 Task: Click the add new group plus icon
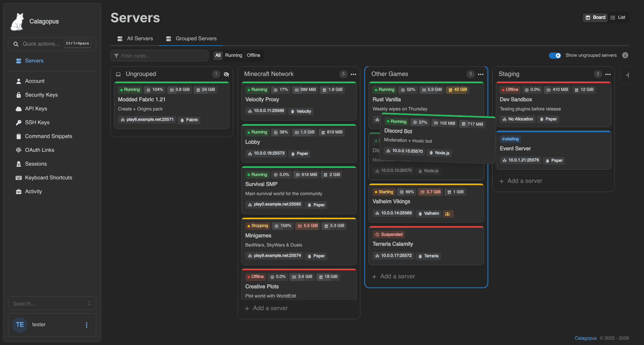[627, 75]
